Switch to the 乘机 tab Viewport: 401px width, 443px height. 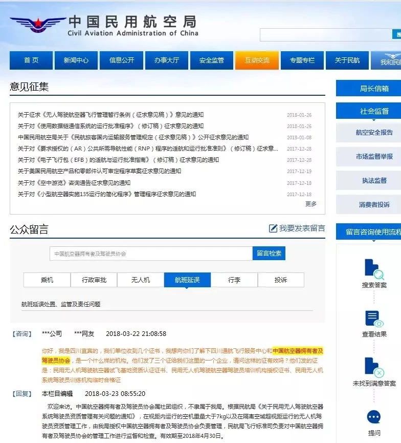(47, 280)
